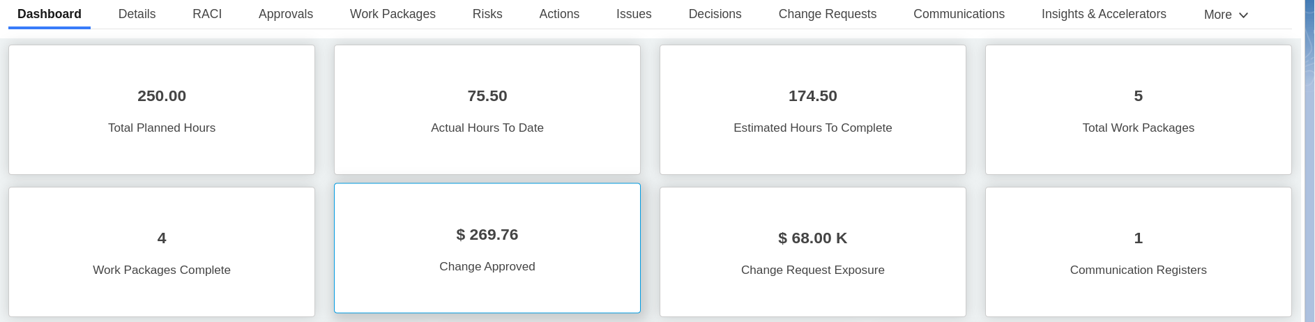Click the Change Approved card
1315x322 pixels.
(x=487, y=249)
